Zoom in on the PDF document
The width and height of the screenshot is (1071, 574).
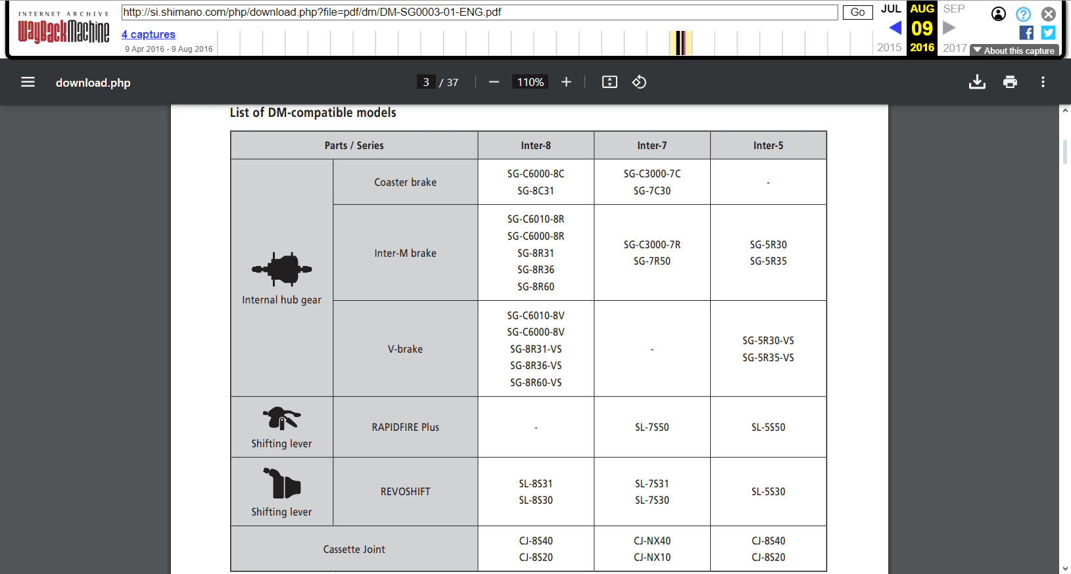pyautogui.click(x=566, y=82)
